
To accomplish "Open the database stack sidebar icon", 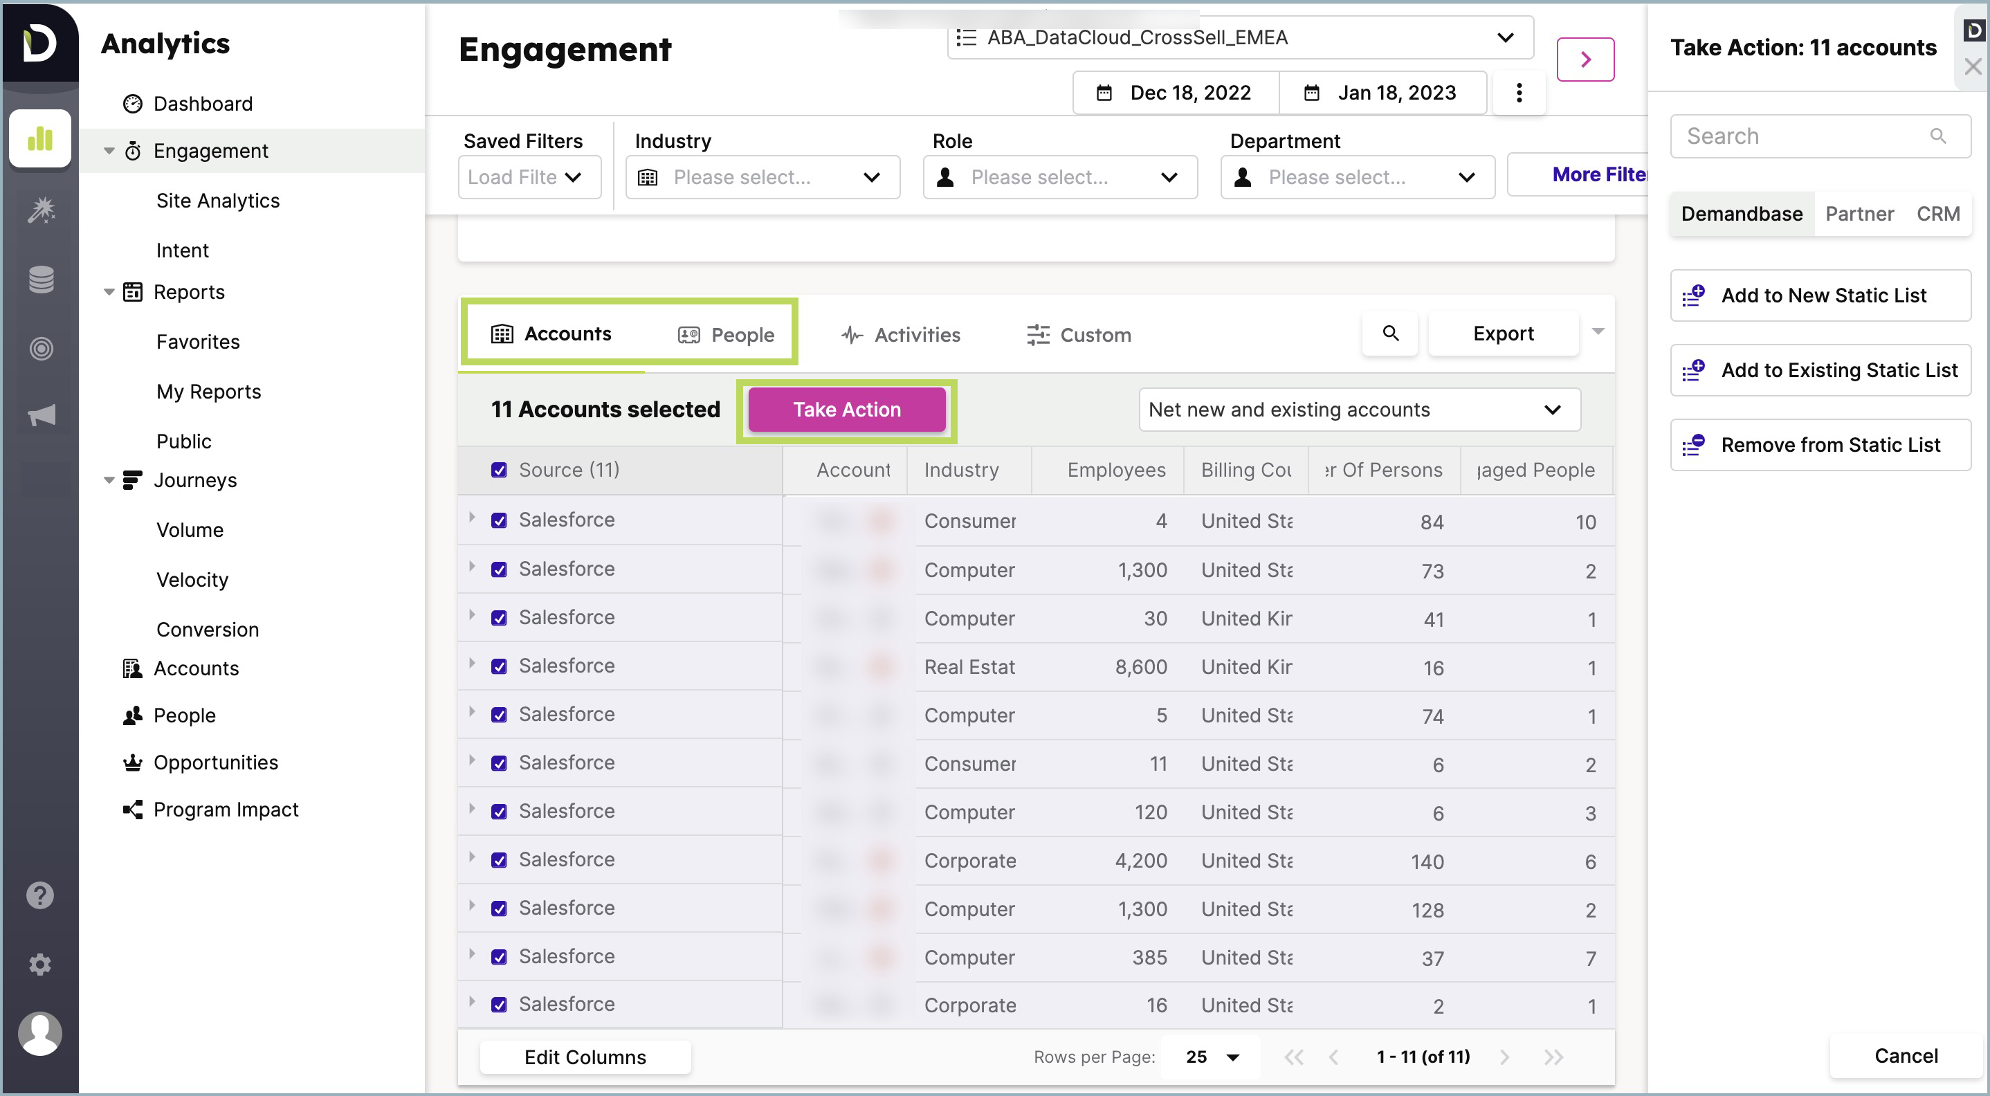I will pyautogui.click(x=41, y=279).
